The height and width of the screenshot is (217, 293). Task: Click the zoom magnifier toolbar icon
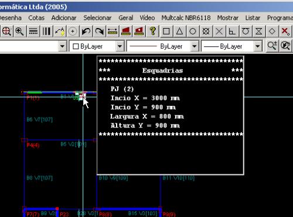pyautogui.click(x=19, y=31)
